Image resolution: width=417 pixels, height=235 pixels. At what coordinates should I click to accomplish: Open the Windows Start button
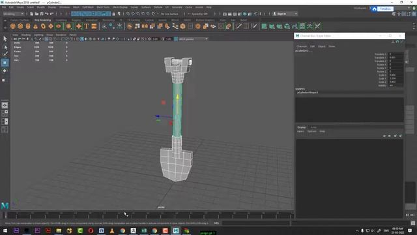coord(5,230)
